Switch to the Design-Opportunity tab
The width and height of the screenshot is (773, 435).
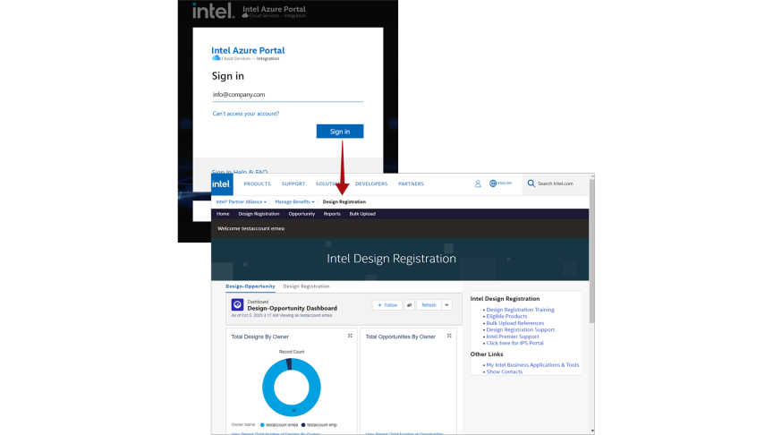pyautogui.click(x=251, y=286)
